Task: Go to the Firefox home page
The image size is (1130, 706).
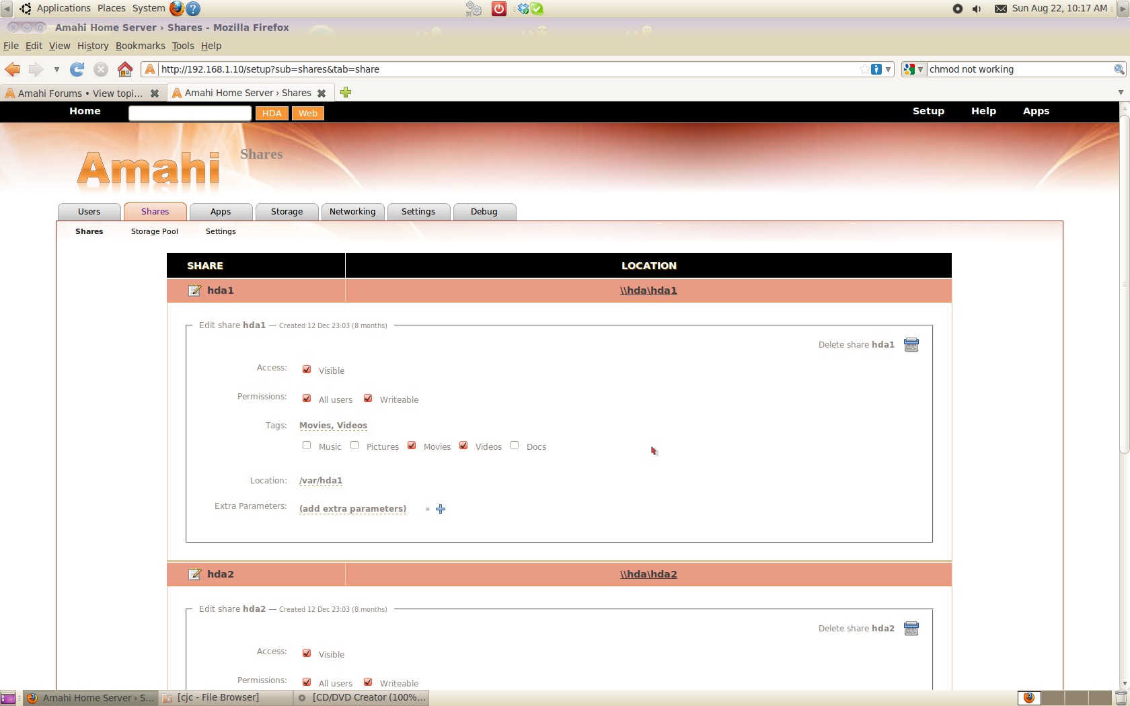Action: tap(125, 69)
